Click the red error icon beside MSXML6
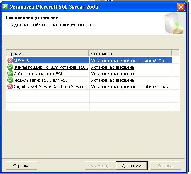191x174 pixels. [x=10, y=60]
